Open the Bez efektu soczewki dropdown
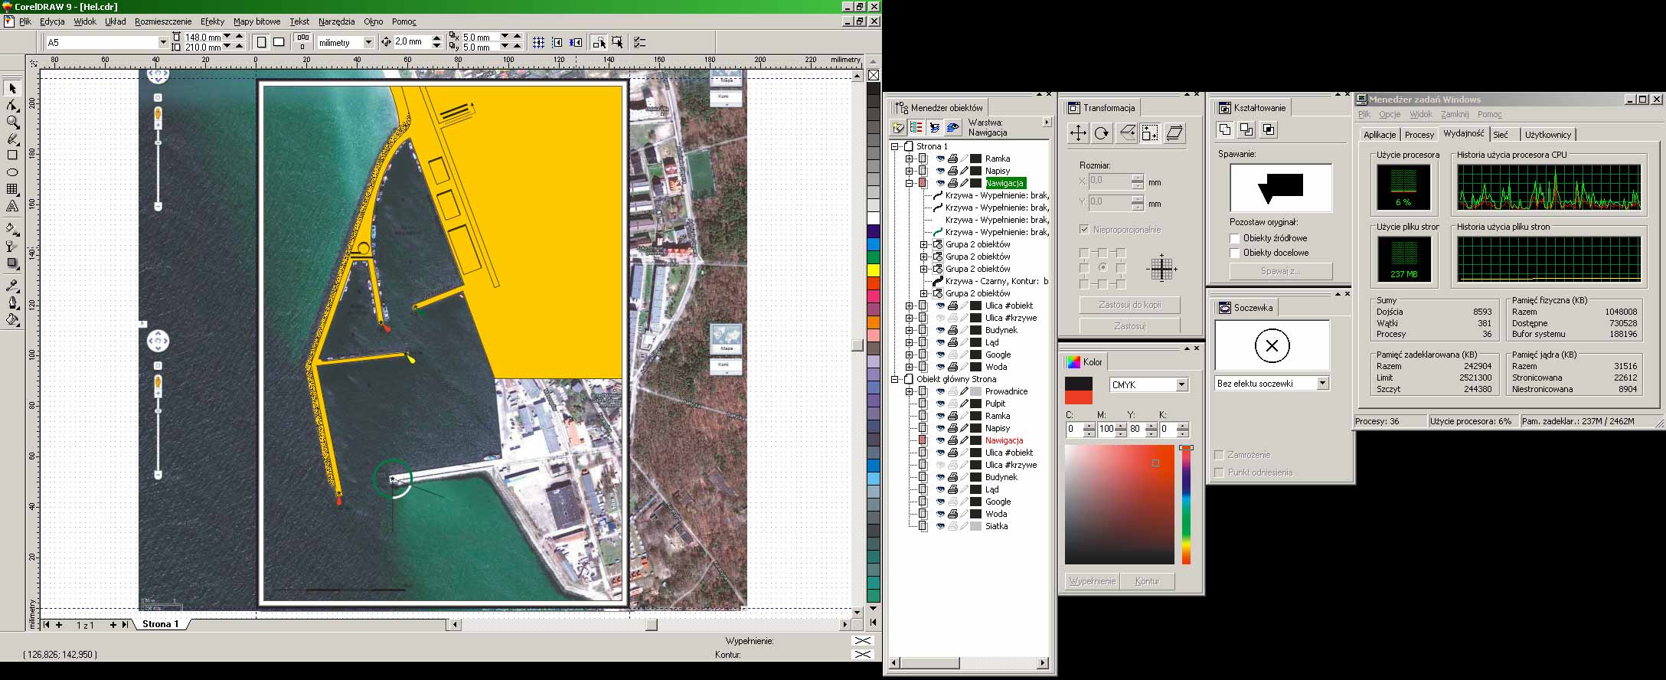 click(1322, 384)
